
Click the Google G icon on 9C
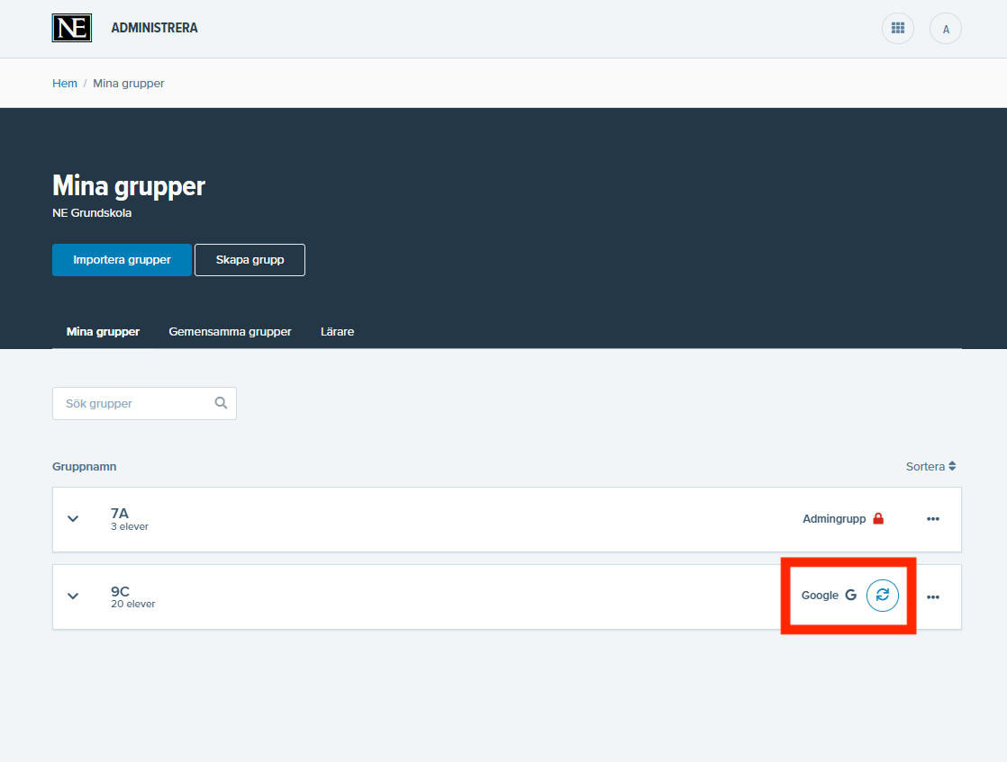coord(850,596)
